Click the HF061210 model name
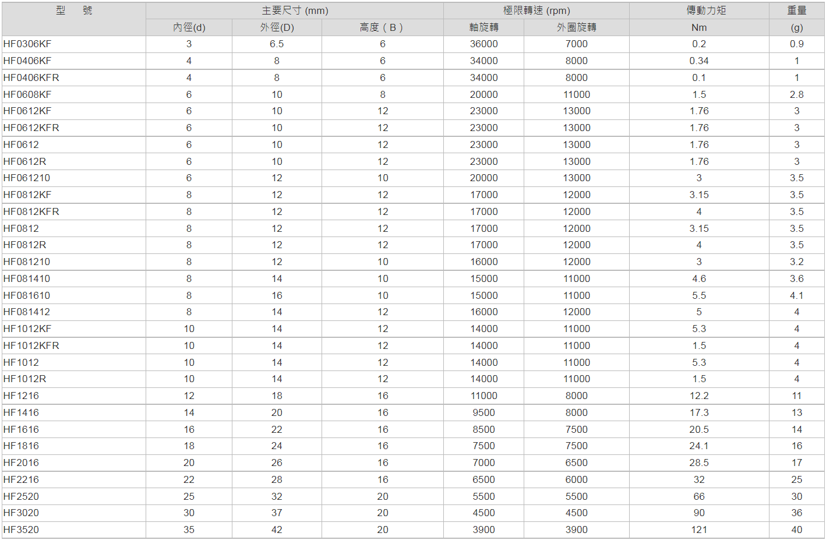 click(x=27, y=178)
